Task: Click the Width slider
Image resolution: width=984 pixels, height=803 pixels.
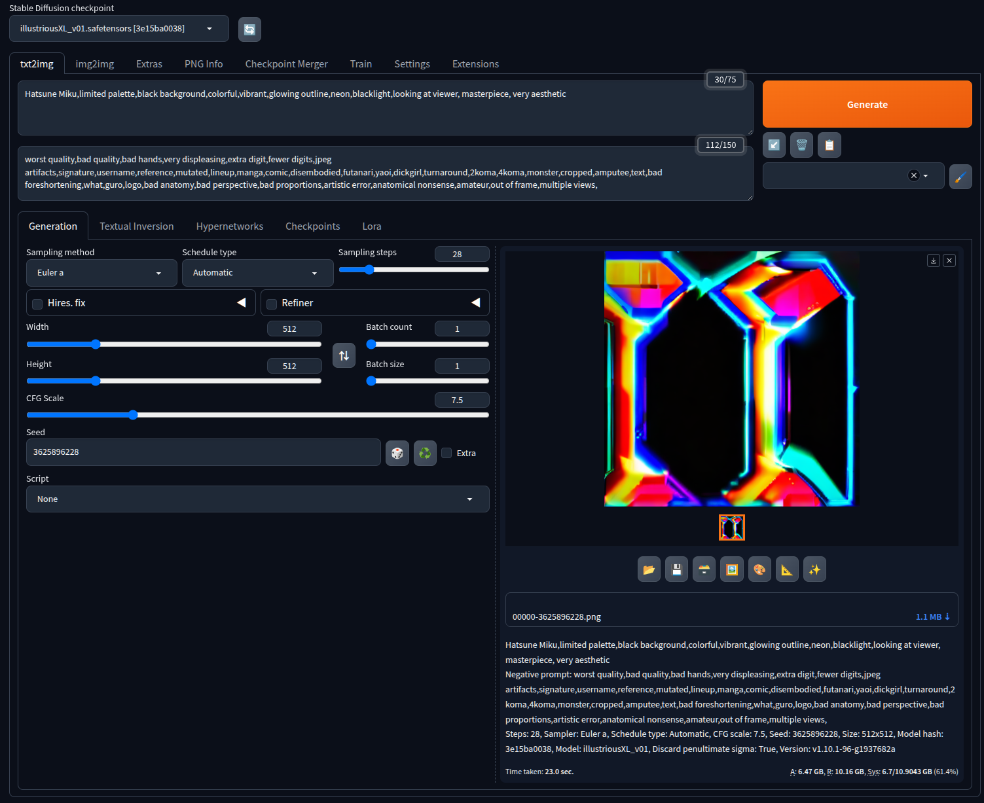Action: 174,344
